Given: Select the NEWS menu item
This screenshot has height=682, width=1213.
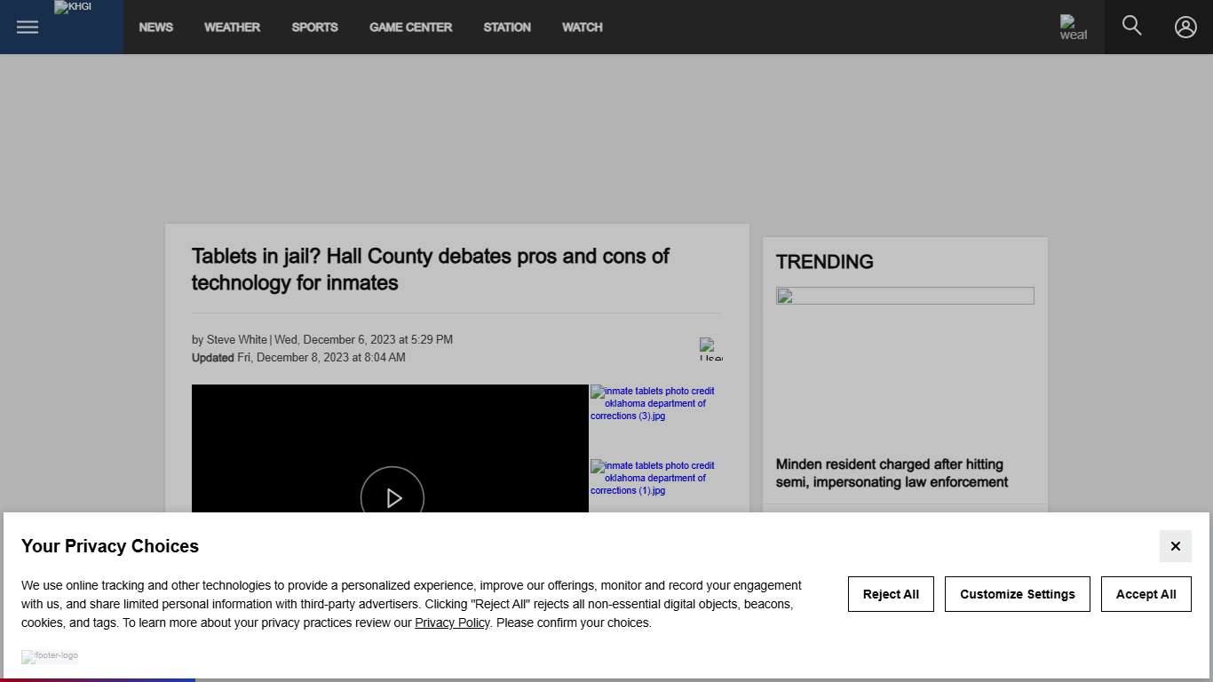Looking at the screenshot, I should pos(156,27).
